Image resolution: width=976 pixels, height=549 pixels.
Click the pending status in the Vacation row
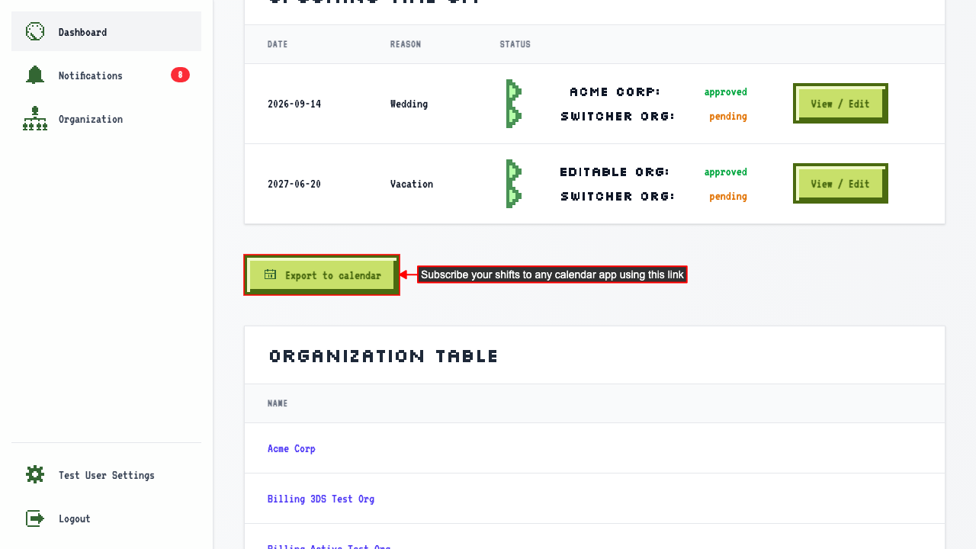(x=728, y=196)
